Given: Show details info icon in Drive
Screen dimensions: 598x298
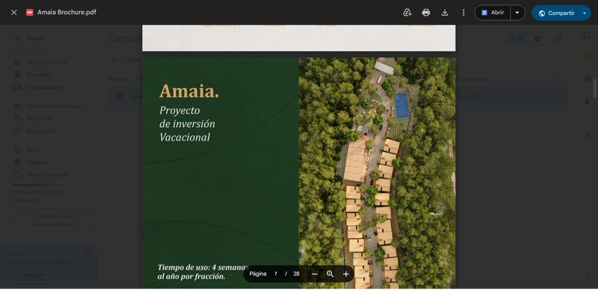Looking at the screenshot, I should [558, 39].
